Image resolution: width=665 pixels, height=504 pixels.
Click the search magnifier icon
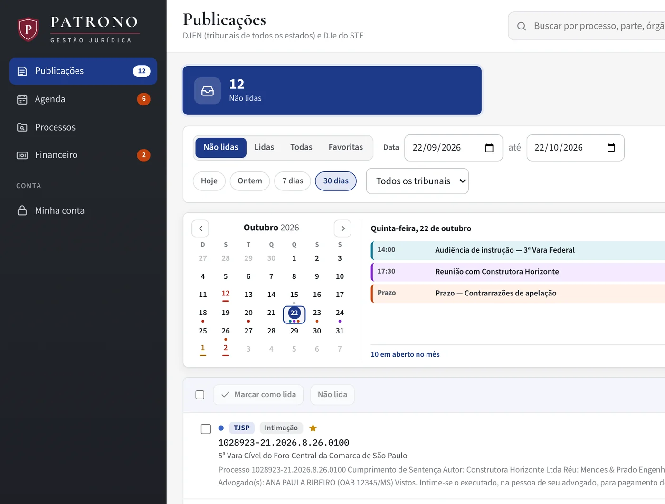pyautogui.click(x=521, y=26)
